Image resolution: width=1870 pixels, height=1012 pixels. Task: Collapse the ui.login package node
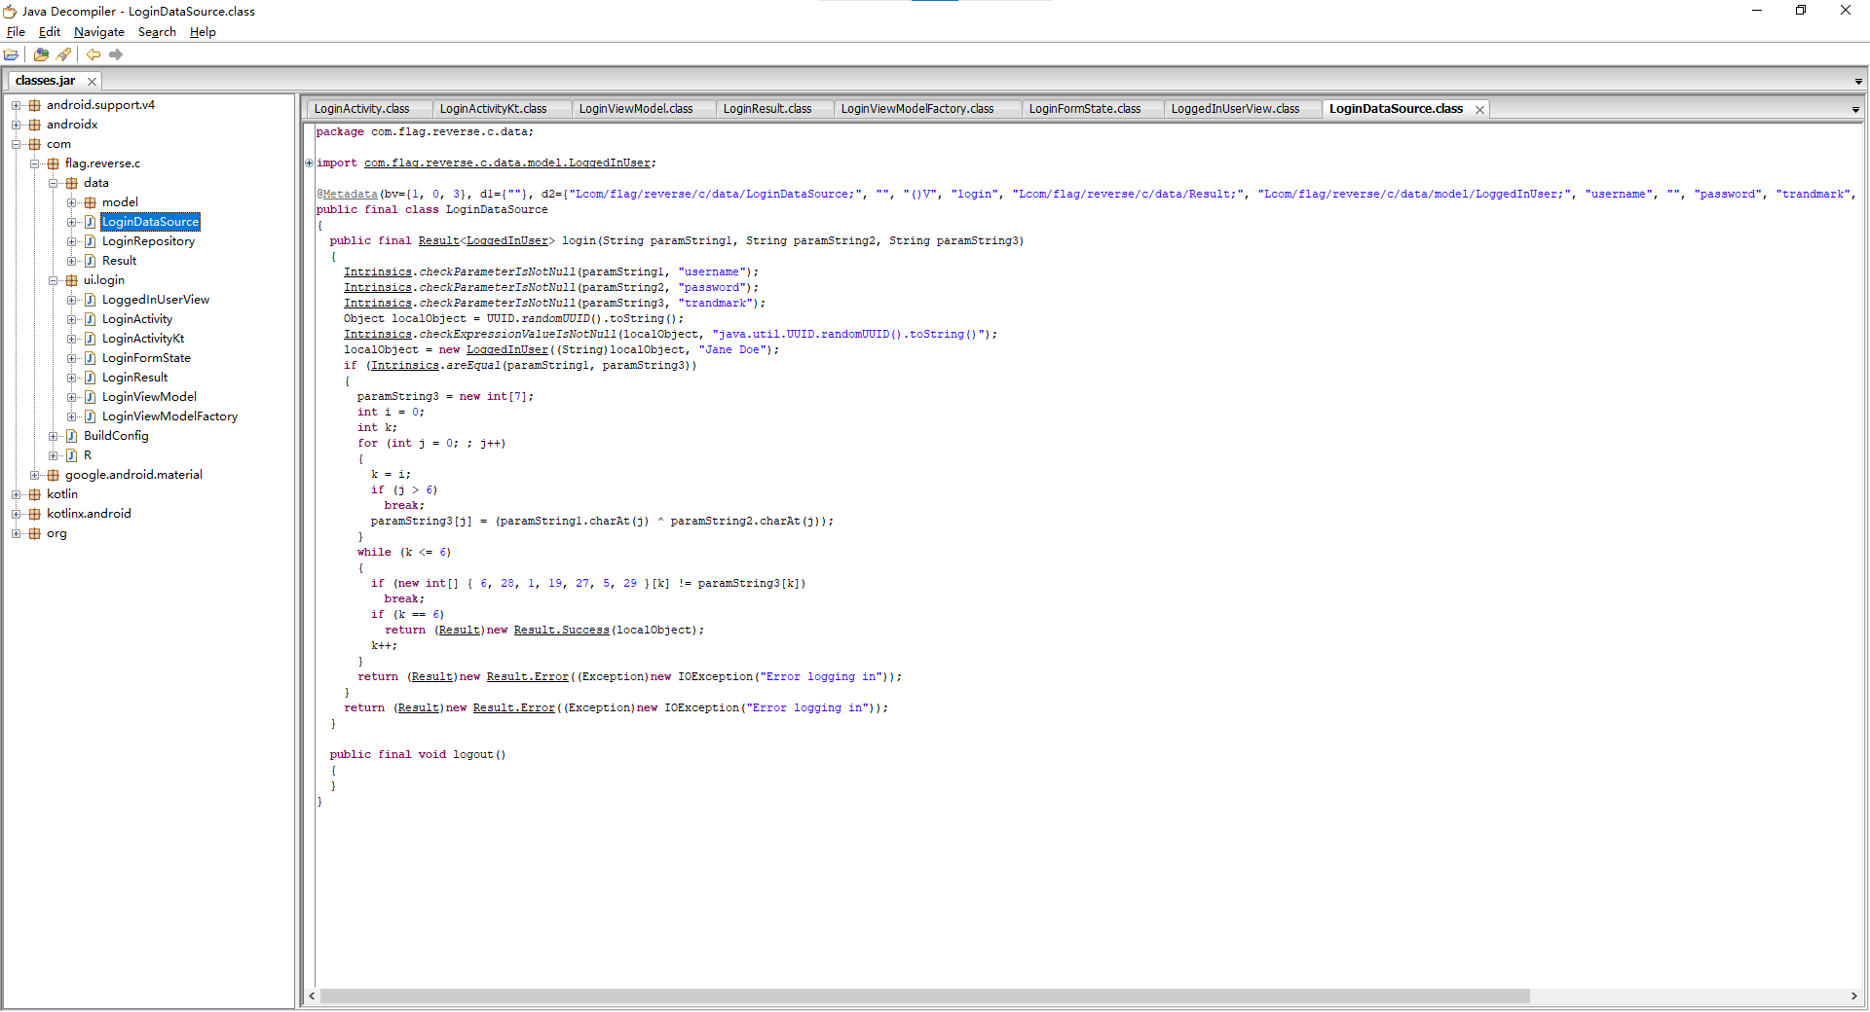click(54, 280)
